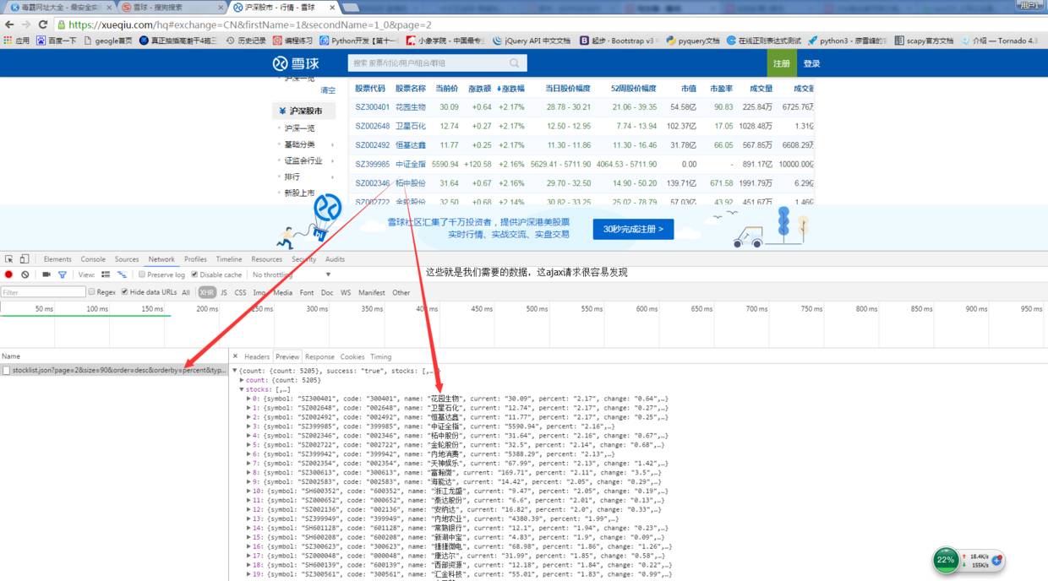Open the 百度一下 bookmark
Image resolution: width=1048 pixels, height=581 pixels.
click(x=57, y=41)
